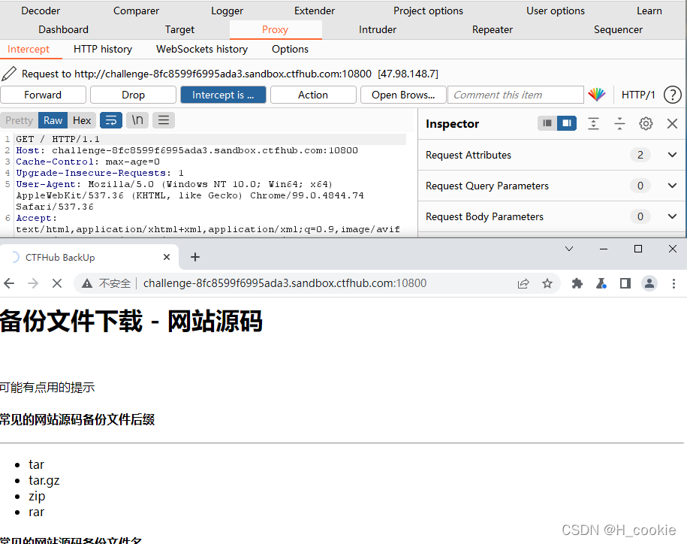Open browser extensions puzzle icon

point(577,283)
